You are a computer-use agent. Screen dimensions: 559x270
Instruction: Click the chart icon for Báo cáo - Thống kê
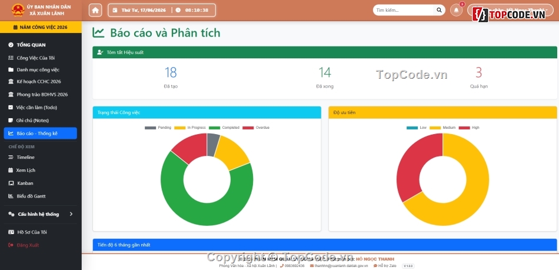point(11,133)
